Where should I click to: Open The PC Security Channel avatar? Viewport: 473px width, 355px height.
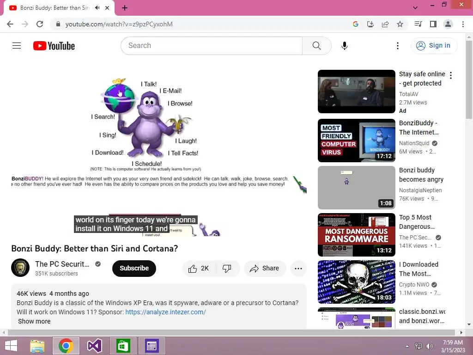tap(20, 268)
